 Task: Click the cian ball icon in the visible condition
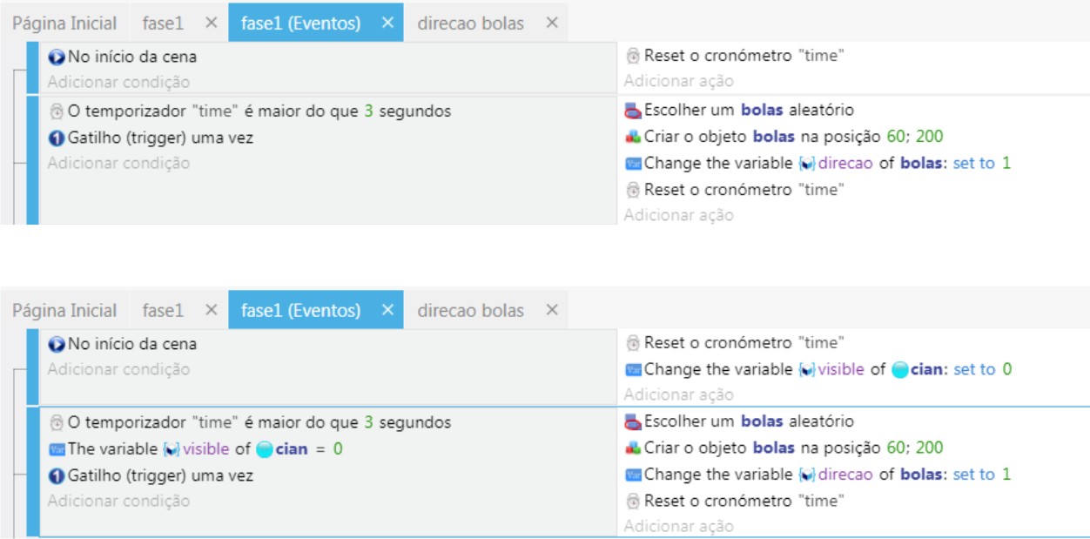tap(265, 449)
